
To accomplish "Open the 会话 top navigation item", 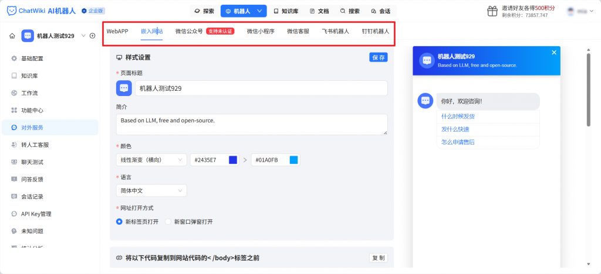I will 380,11.
